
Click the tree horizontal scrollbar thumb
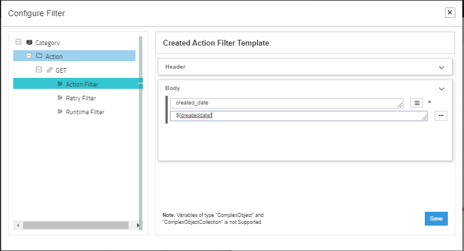tap(76, 226)
